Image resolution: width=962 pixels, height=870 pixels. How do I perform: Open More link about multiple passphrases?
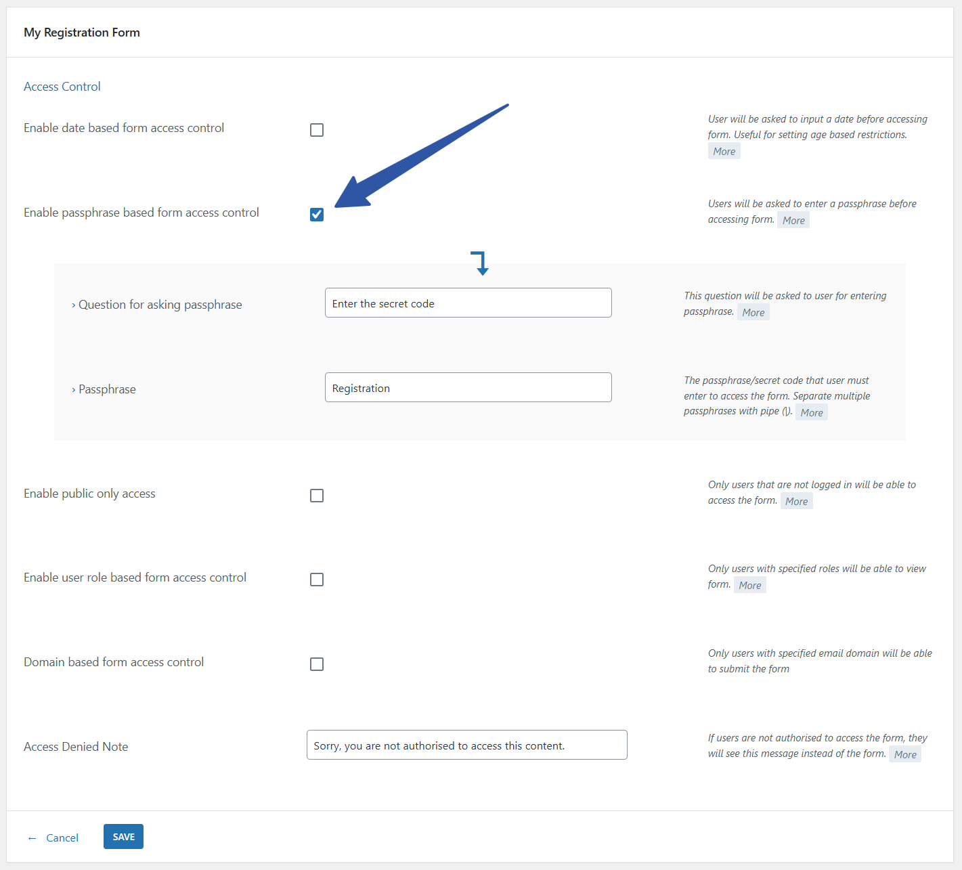[811, 413]
